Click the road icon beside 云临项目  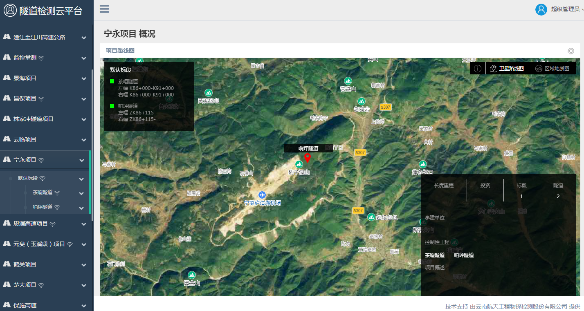click(7, 139)
